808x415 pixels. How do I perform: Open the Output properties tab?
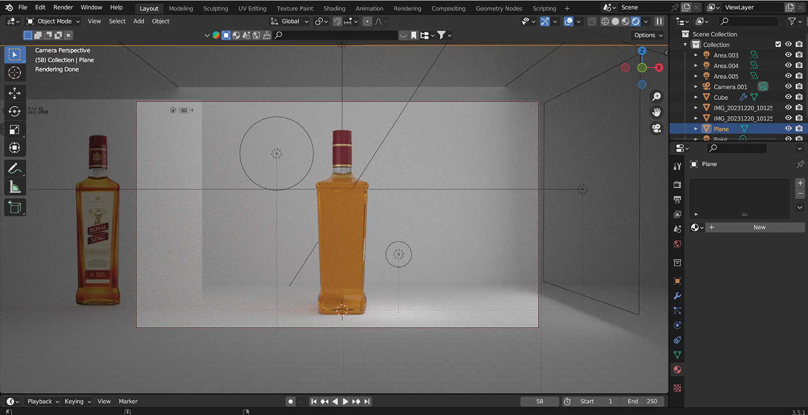coord(677,199)
